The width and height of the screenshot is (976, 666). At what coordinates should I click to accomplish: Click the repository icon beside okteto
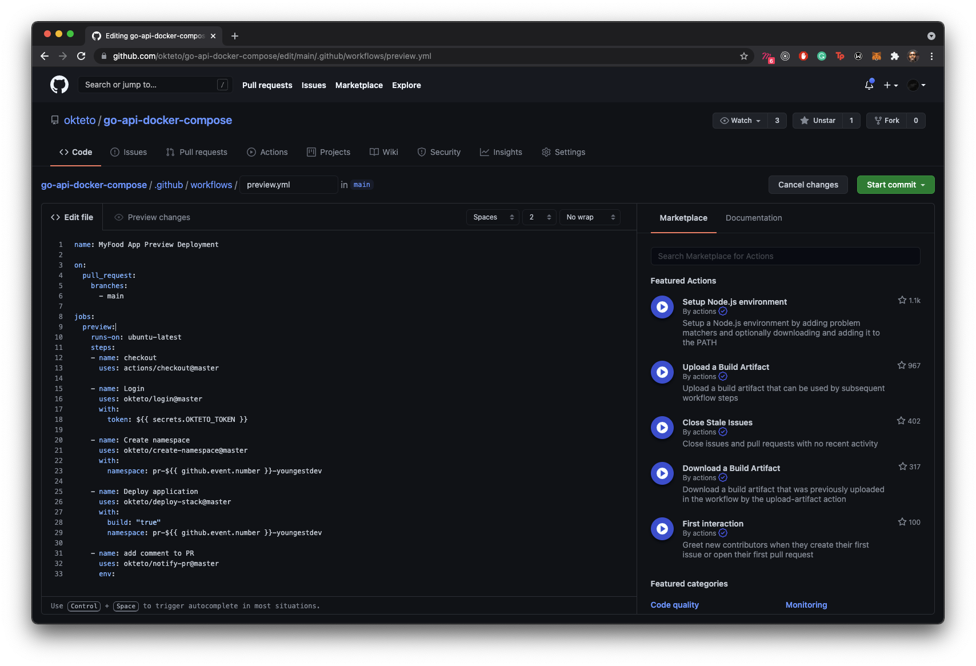coord(55,120)
